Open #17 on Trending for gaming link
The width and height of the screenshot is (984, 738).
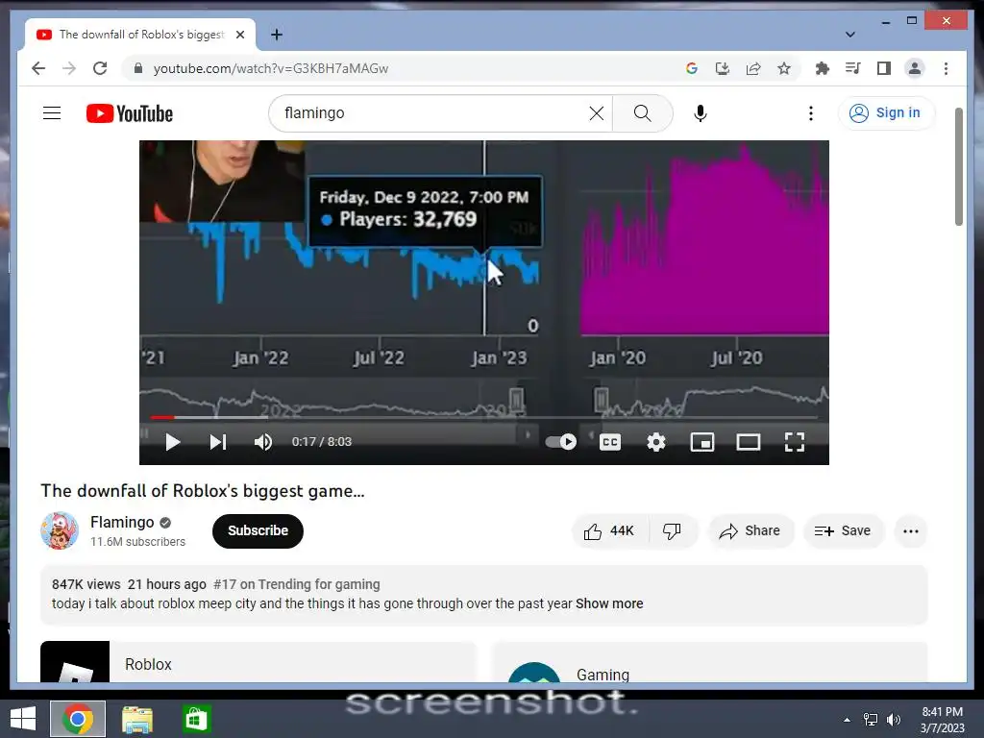click(296, 584)
